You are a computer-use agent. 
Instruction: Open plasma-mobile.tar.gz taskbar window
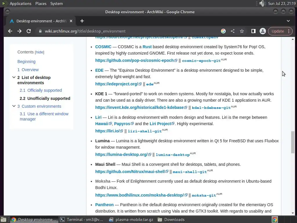[131, 220]
